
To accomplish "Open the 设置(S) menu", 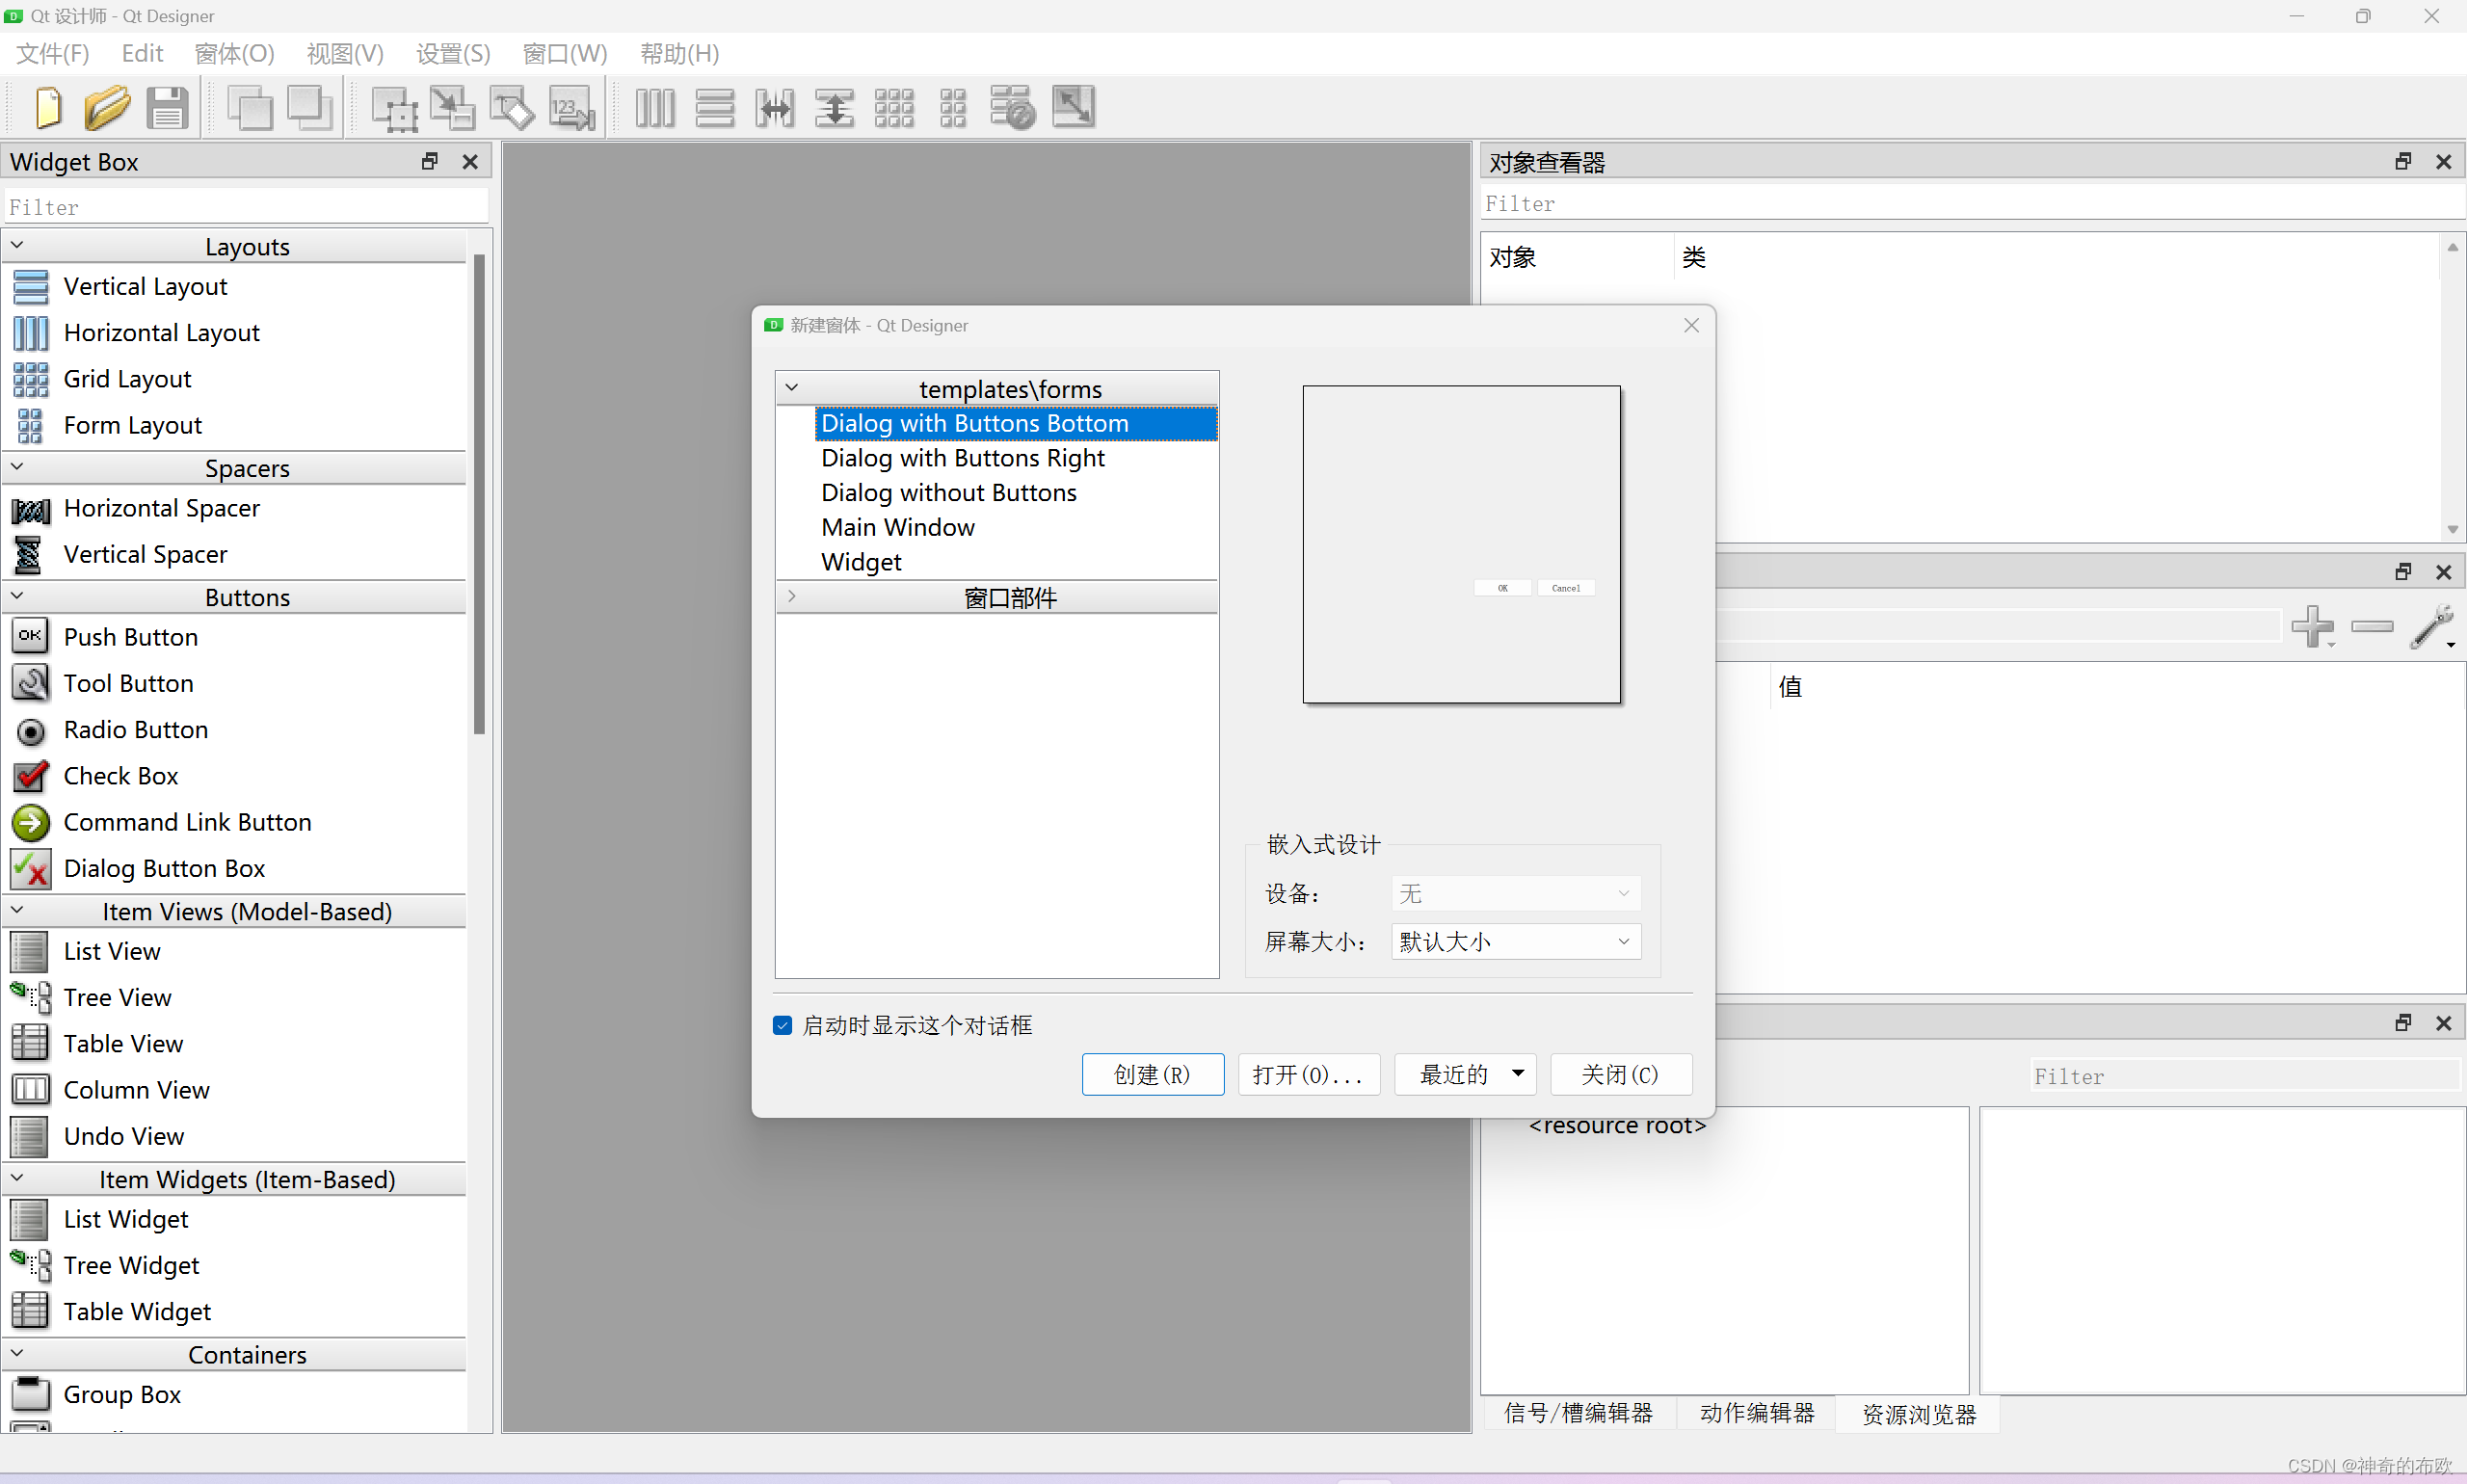I will point(453,53).
